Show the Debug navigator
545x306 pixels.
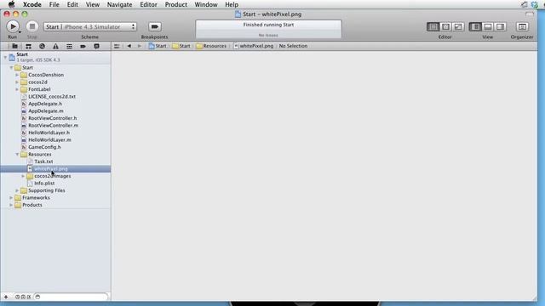click(69, 46)
